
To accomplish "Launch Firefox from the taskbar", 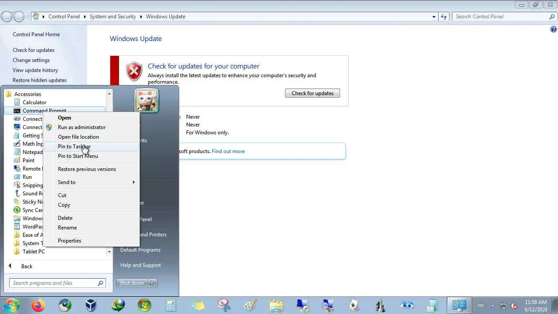I will [x=38, y=306].
